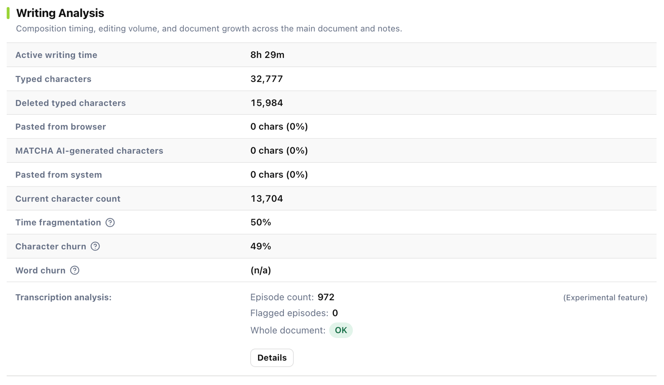
Task: Select the Deleted typed characters label
Action: coord(71,103)
